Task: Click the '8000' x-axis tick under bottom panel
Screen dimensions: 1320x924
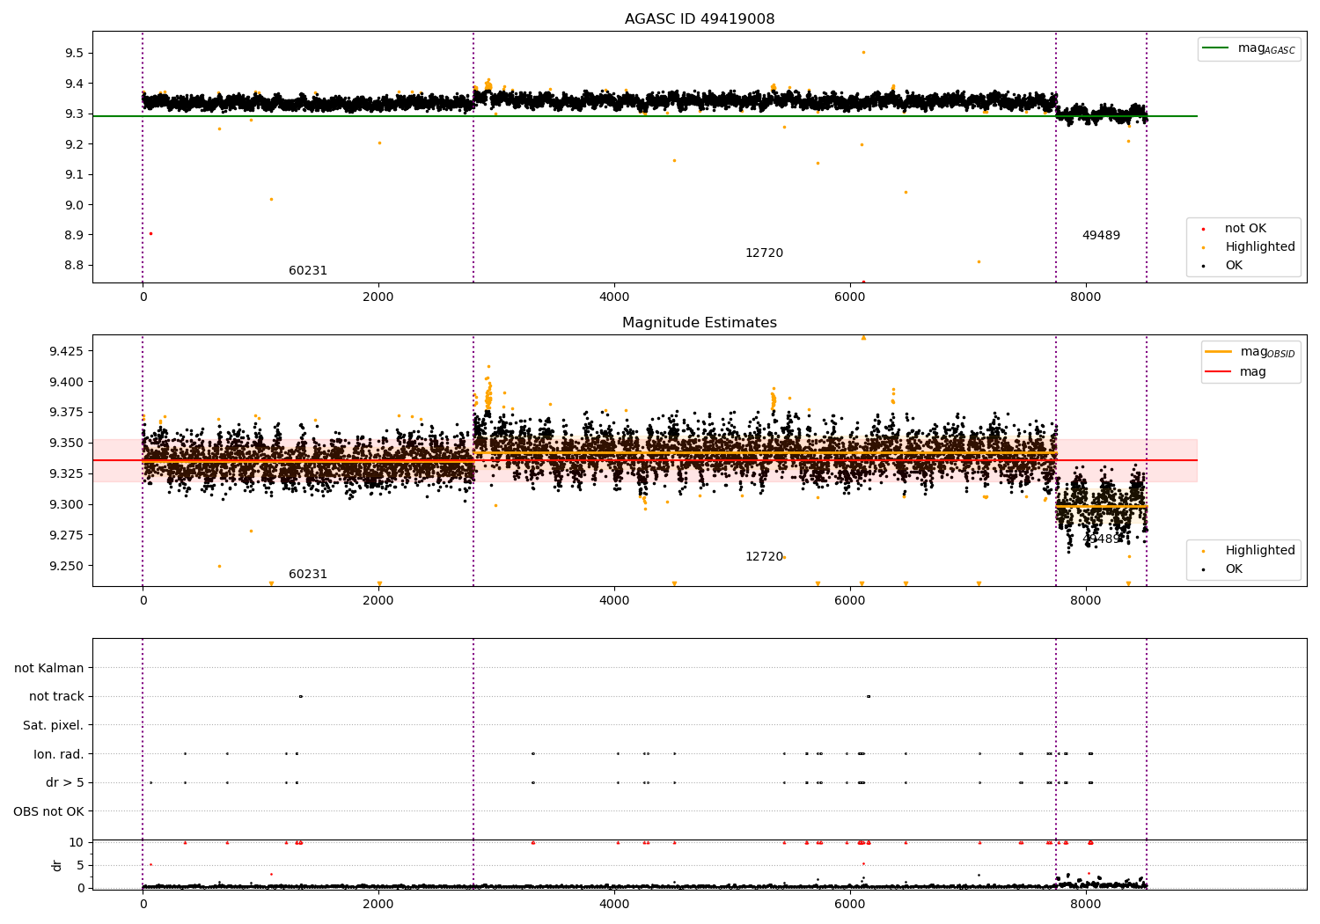Action: [x=1086, y=905]
